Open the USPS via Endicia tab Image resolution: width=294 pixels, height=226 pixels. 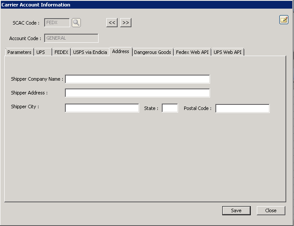[90, 52]
